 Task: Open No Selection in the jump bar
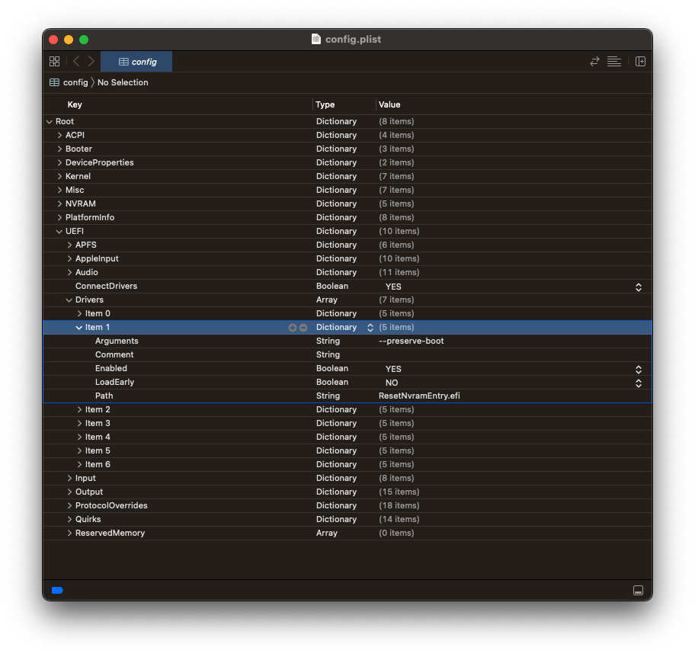122,82
